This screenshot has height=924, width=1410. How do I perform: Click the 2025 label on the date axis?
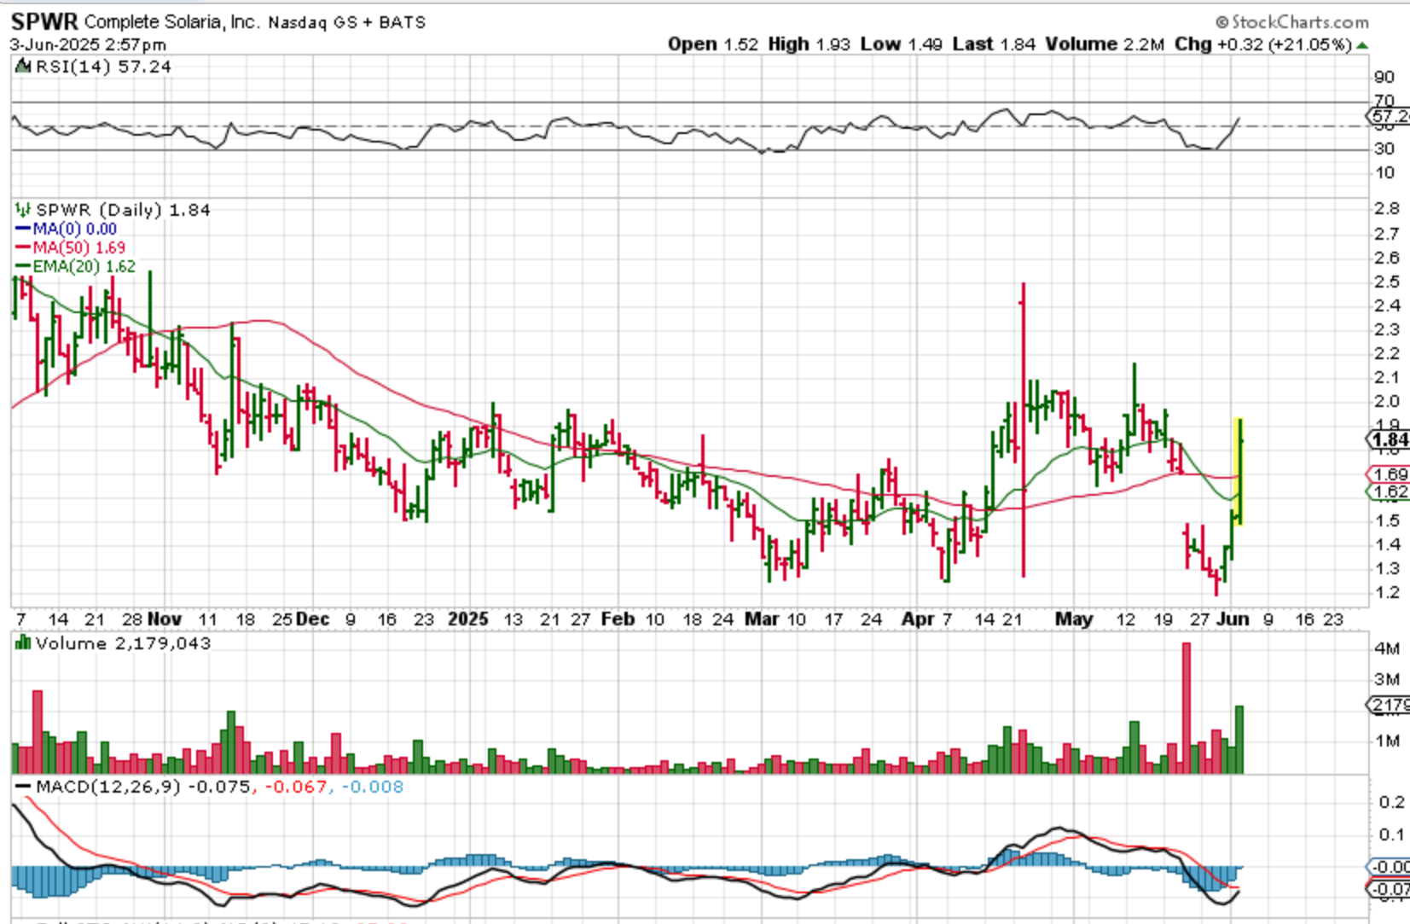[468, 619]
